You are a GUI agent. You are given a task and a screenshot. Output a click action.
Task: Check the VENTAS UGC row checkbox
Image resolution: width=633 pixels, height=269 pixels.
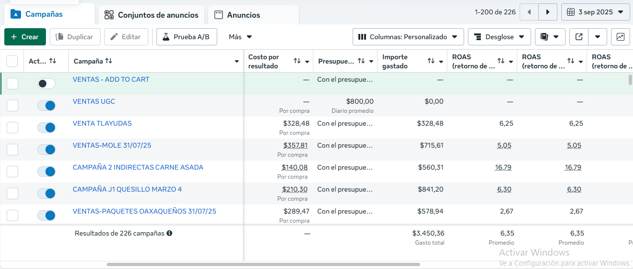click(12, 106)
